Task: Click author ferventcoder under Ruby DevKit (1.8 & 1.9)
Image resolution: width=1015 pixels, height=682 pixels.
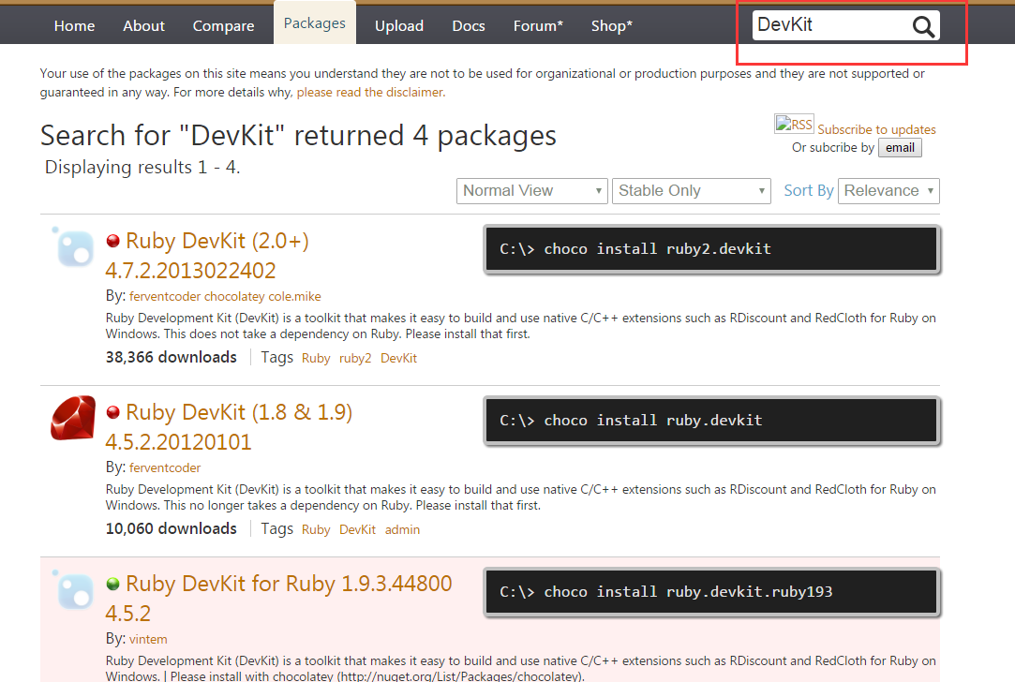Action: click(165, 467)
